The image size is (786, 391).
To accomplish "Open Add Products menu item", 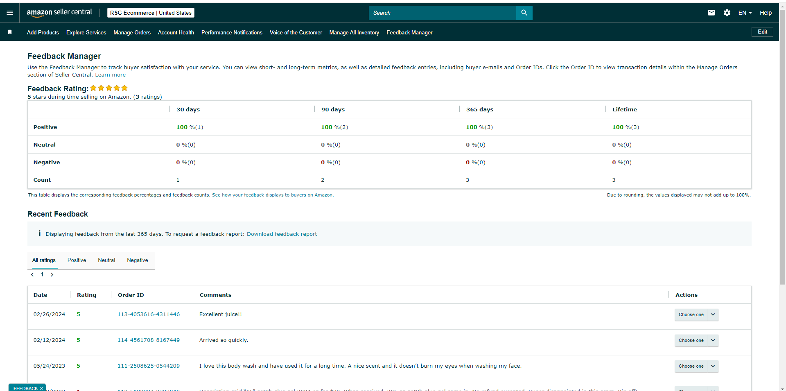I will tap(43, 32).
